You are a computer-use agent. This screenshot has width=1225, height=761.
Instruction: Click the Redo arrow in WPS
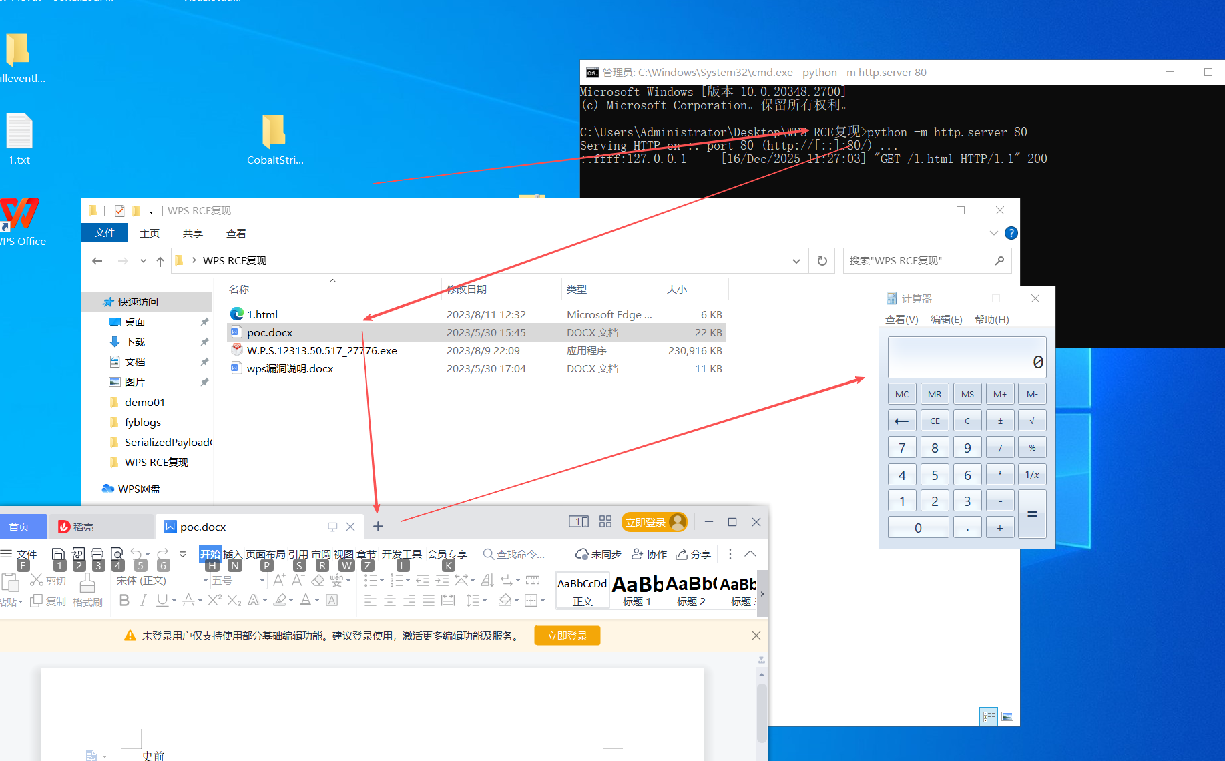(x=163, y=554)
